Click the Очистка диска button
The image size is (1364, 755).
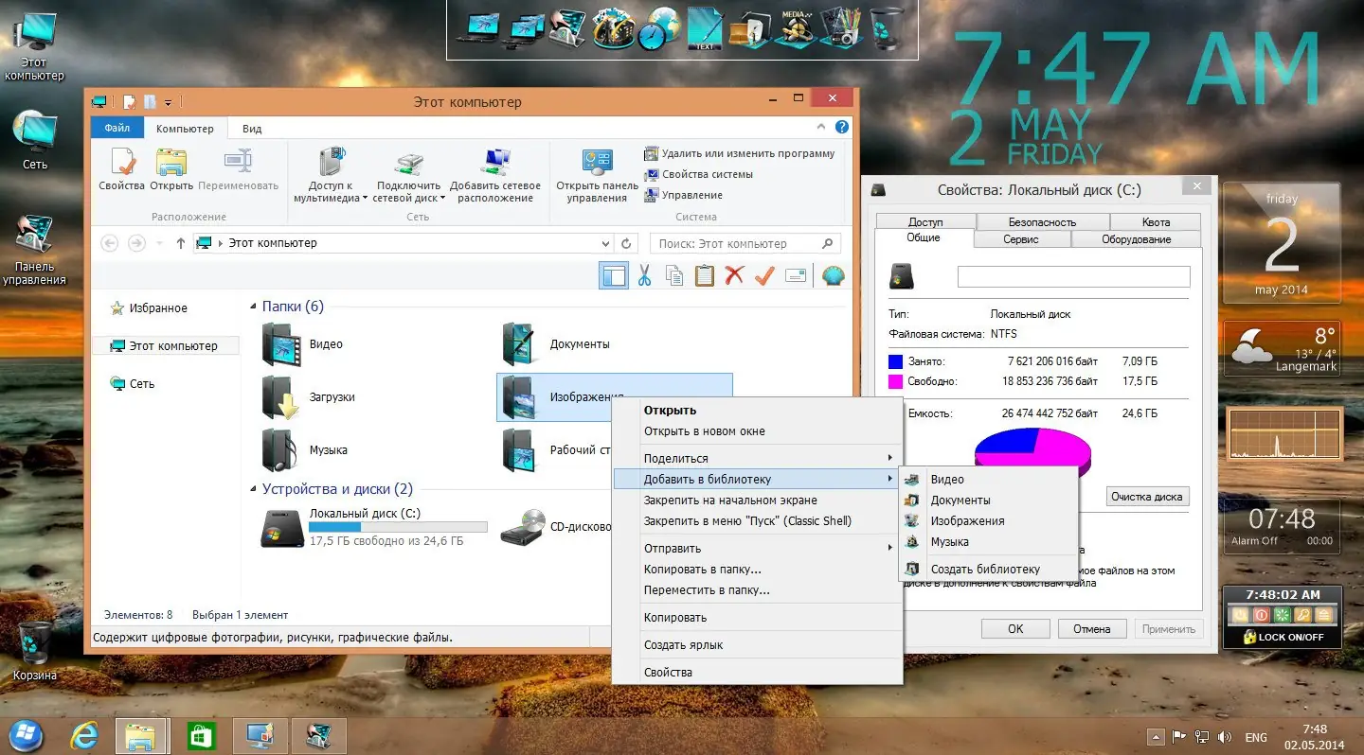pyautogui.click(x=1147, y=497)
